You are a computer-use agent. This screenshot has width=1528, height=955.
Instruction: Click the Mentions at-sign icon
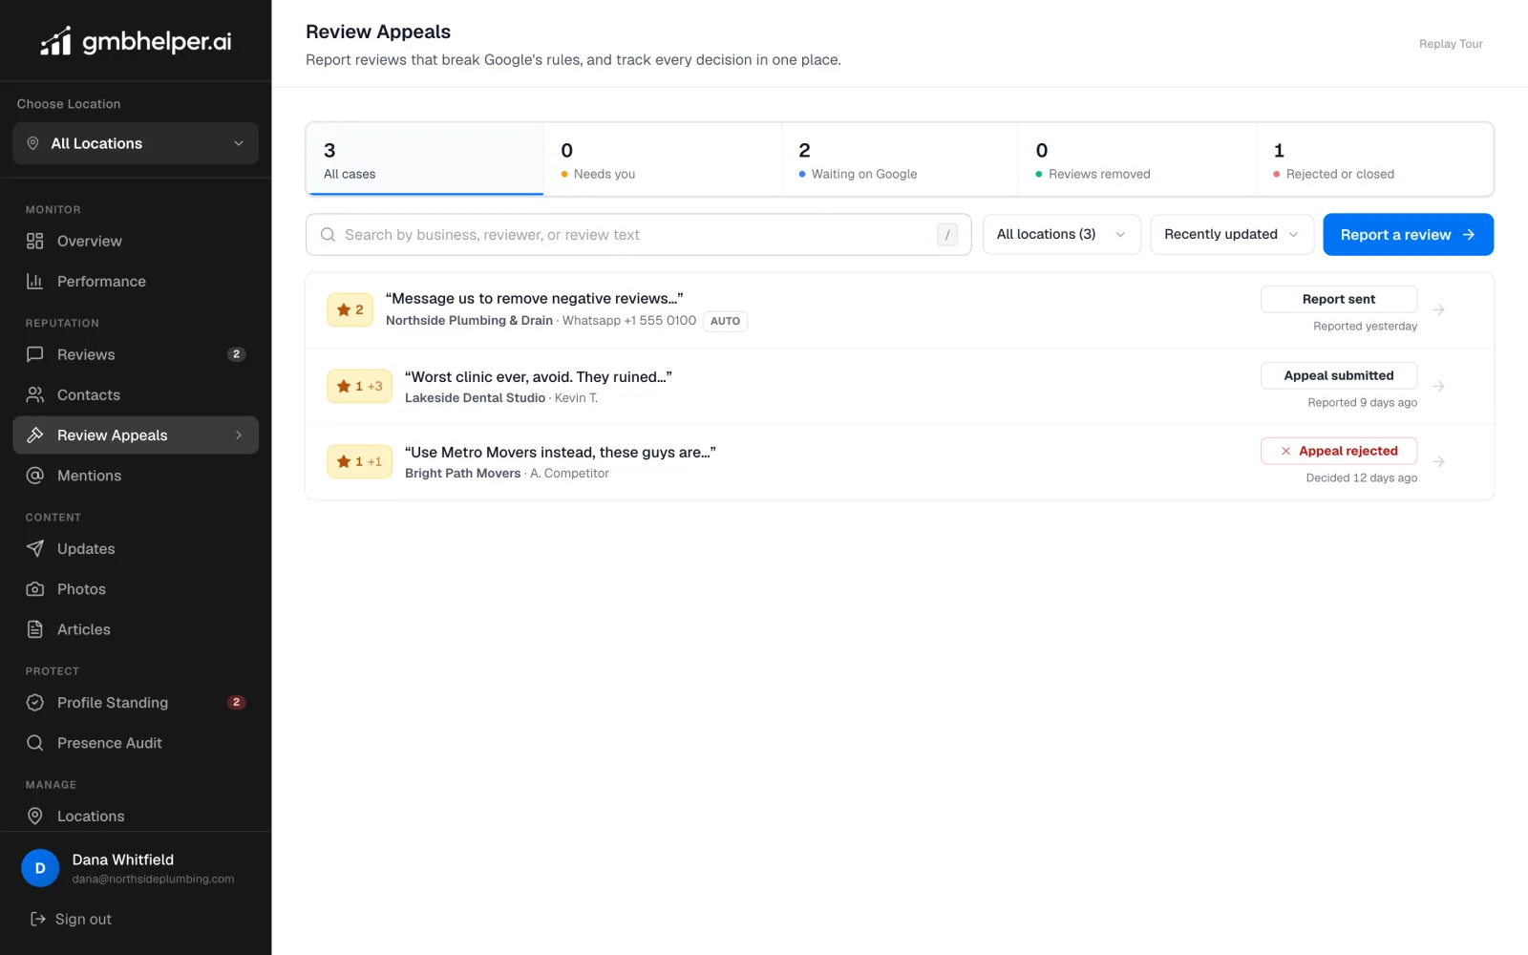pyautogui.click(x=35, y=475)
